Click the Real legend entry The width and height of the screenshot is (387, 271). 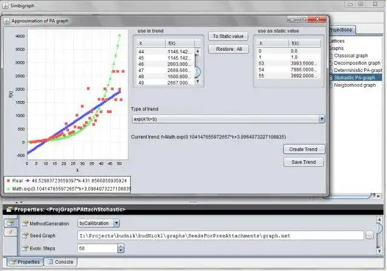pos(15,181)
